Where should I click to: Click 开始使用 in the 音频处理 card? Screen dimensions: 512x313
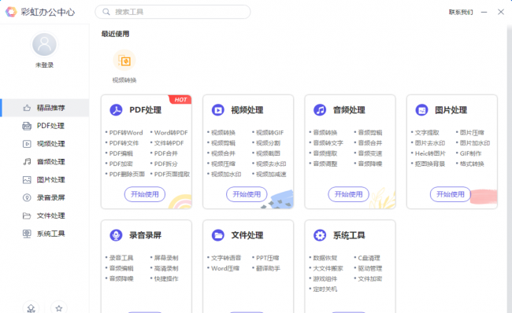(x=348, y=194)
